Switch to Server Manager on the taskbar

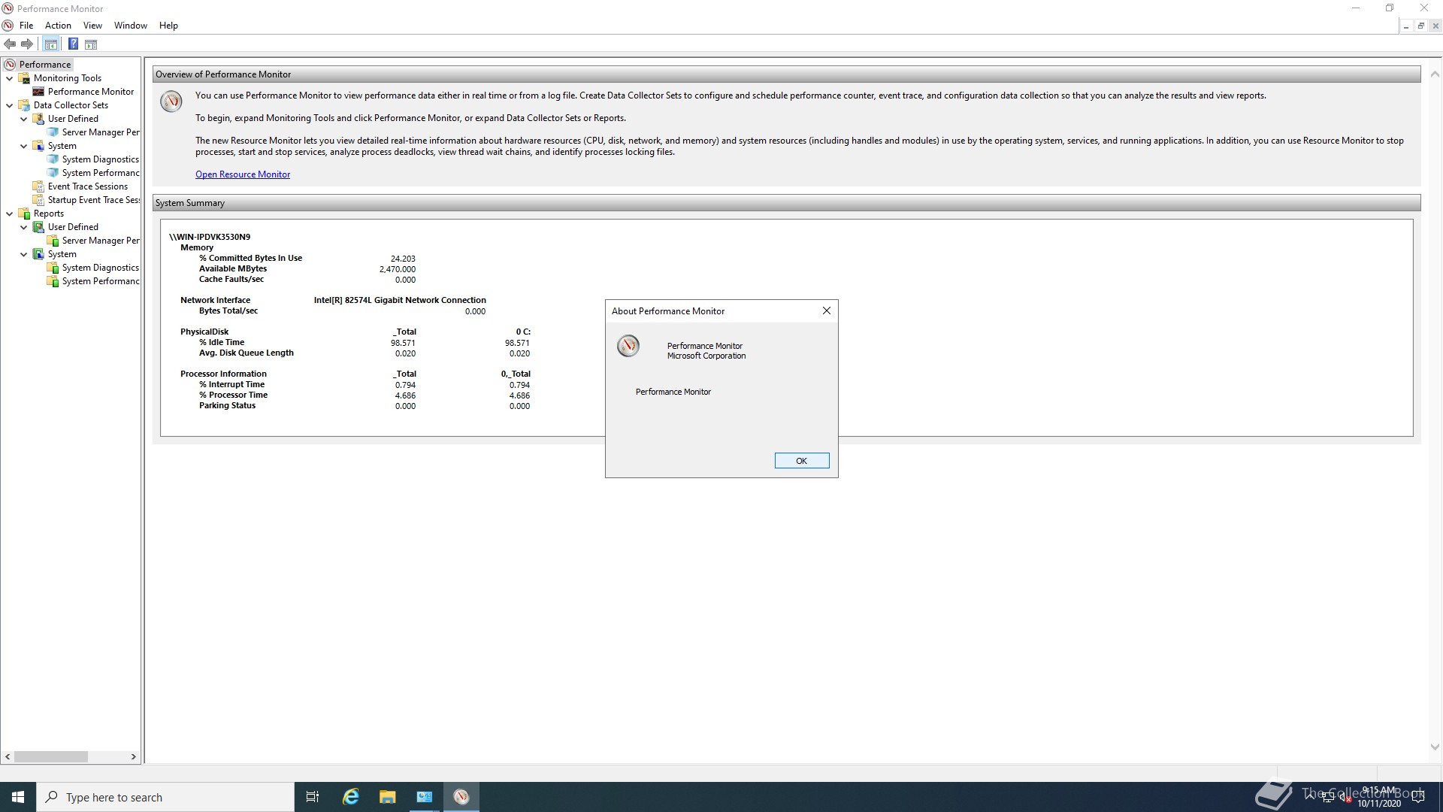tap(425, 797)
